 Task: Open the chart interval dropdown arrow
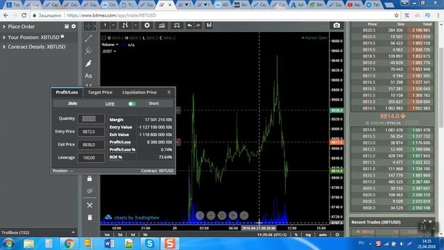113,25
